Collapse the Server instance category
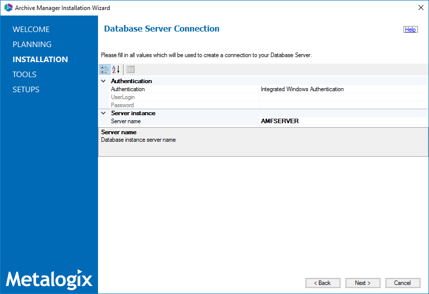The image size is (429, 294). click(103, 113)
